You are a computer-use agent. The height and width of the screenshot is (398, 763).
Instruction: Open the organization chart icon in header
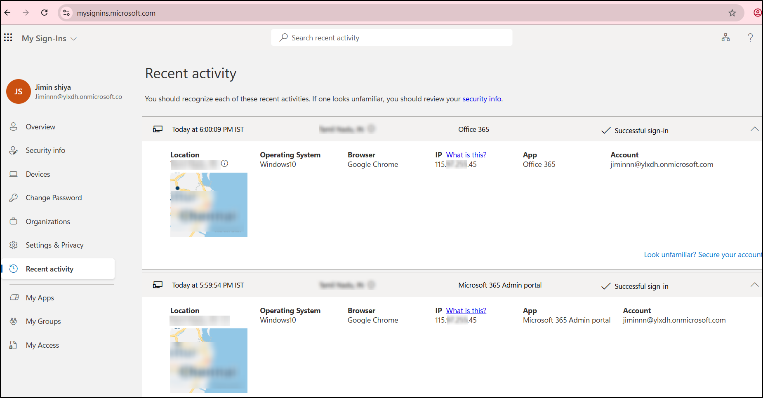pyautogui.click(x=725, y=37)
